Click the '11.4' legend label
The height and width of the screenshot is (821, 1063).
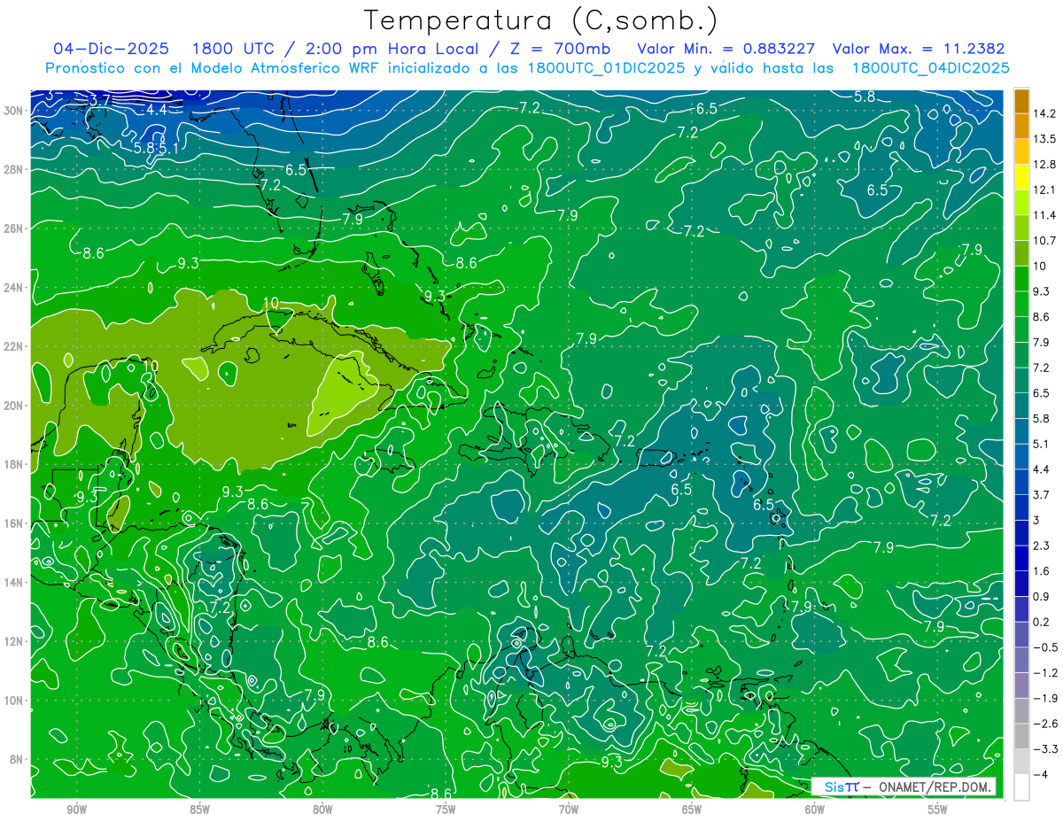(x=1044, y=215)
